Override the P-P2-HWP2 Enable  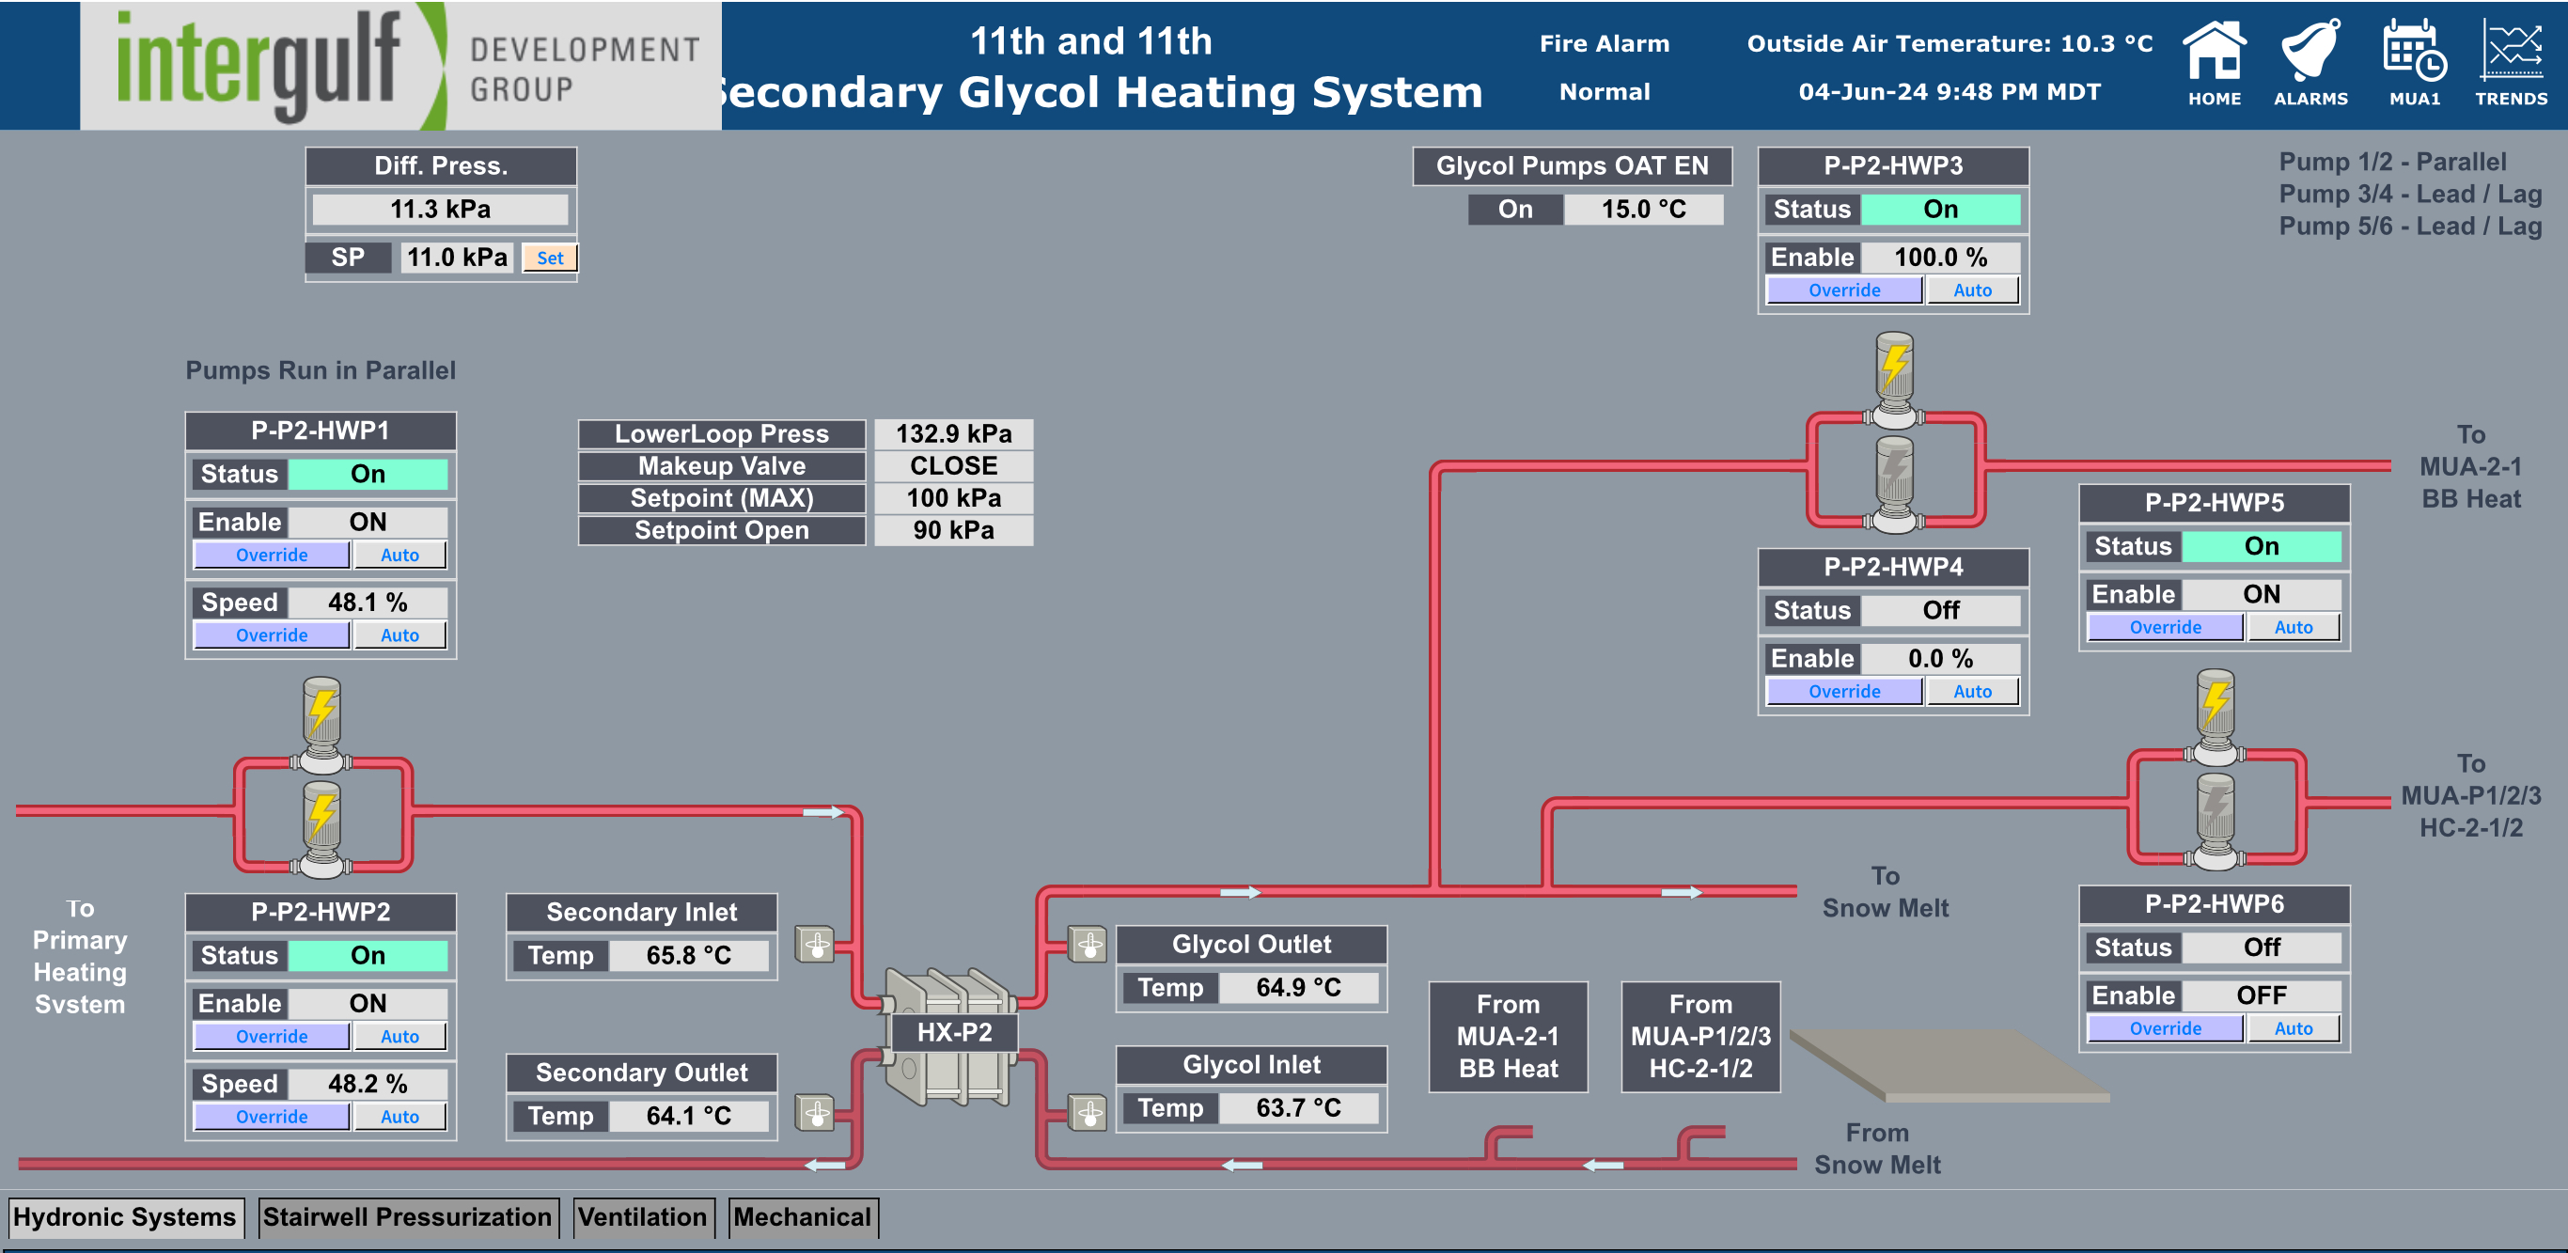[271, 1036]
